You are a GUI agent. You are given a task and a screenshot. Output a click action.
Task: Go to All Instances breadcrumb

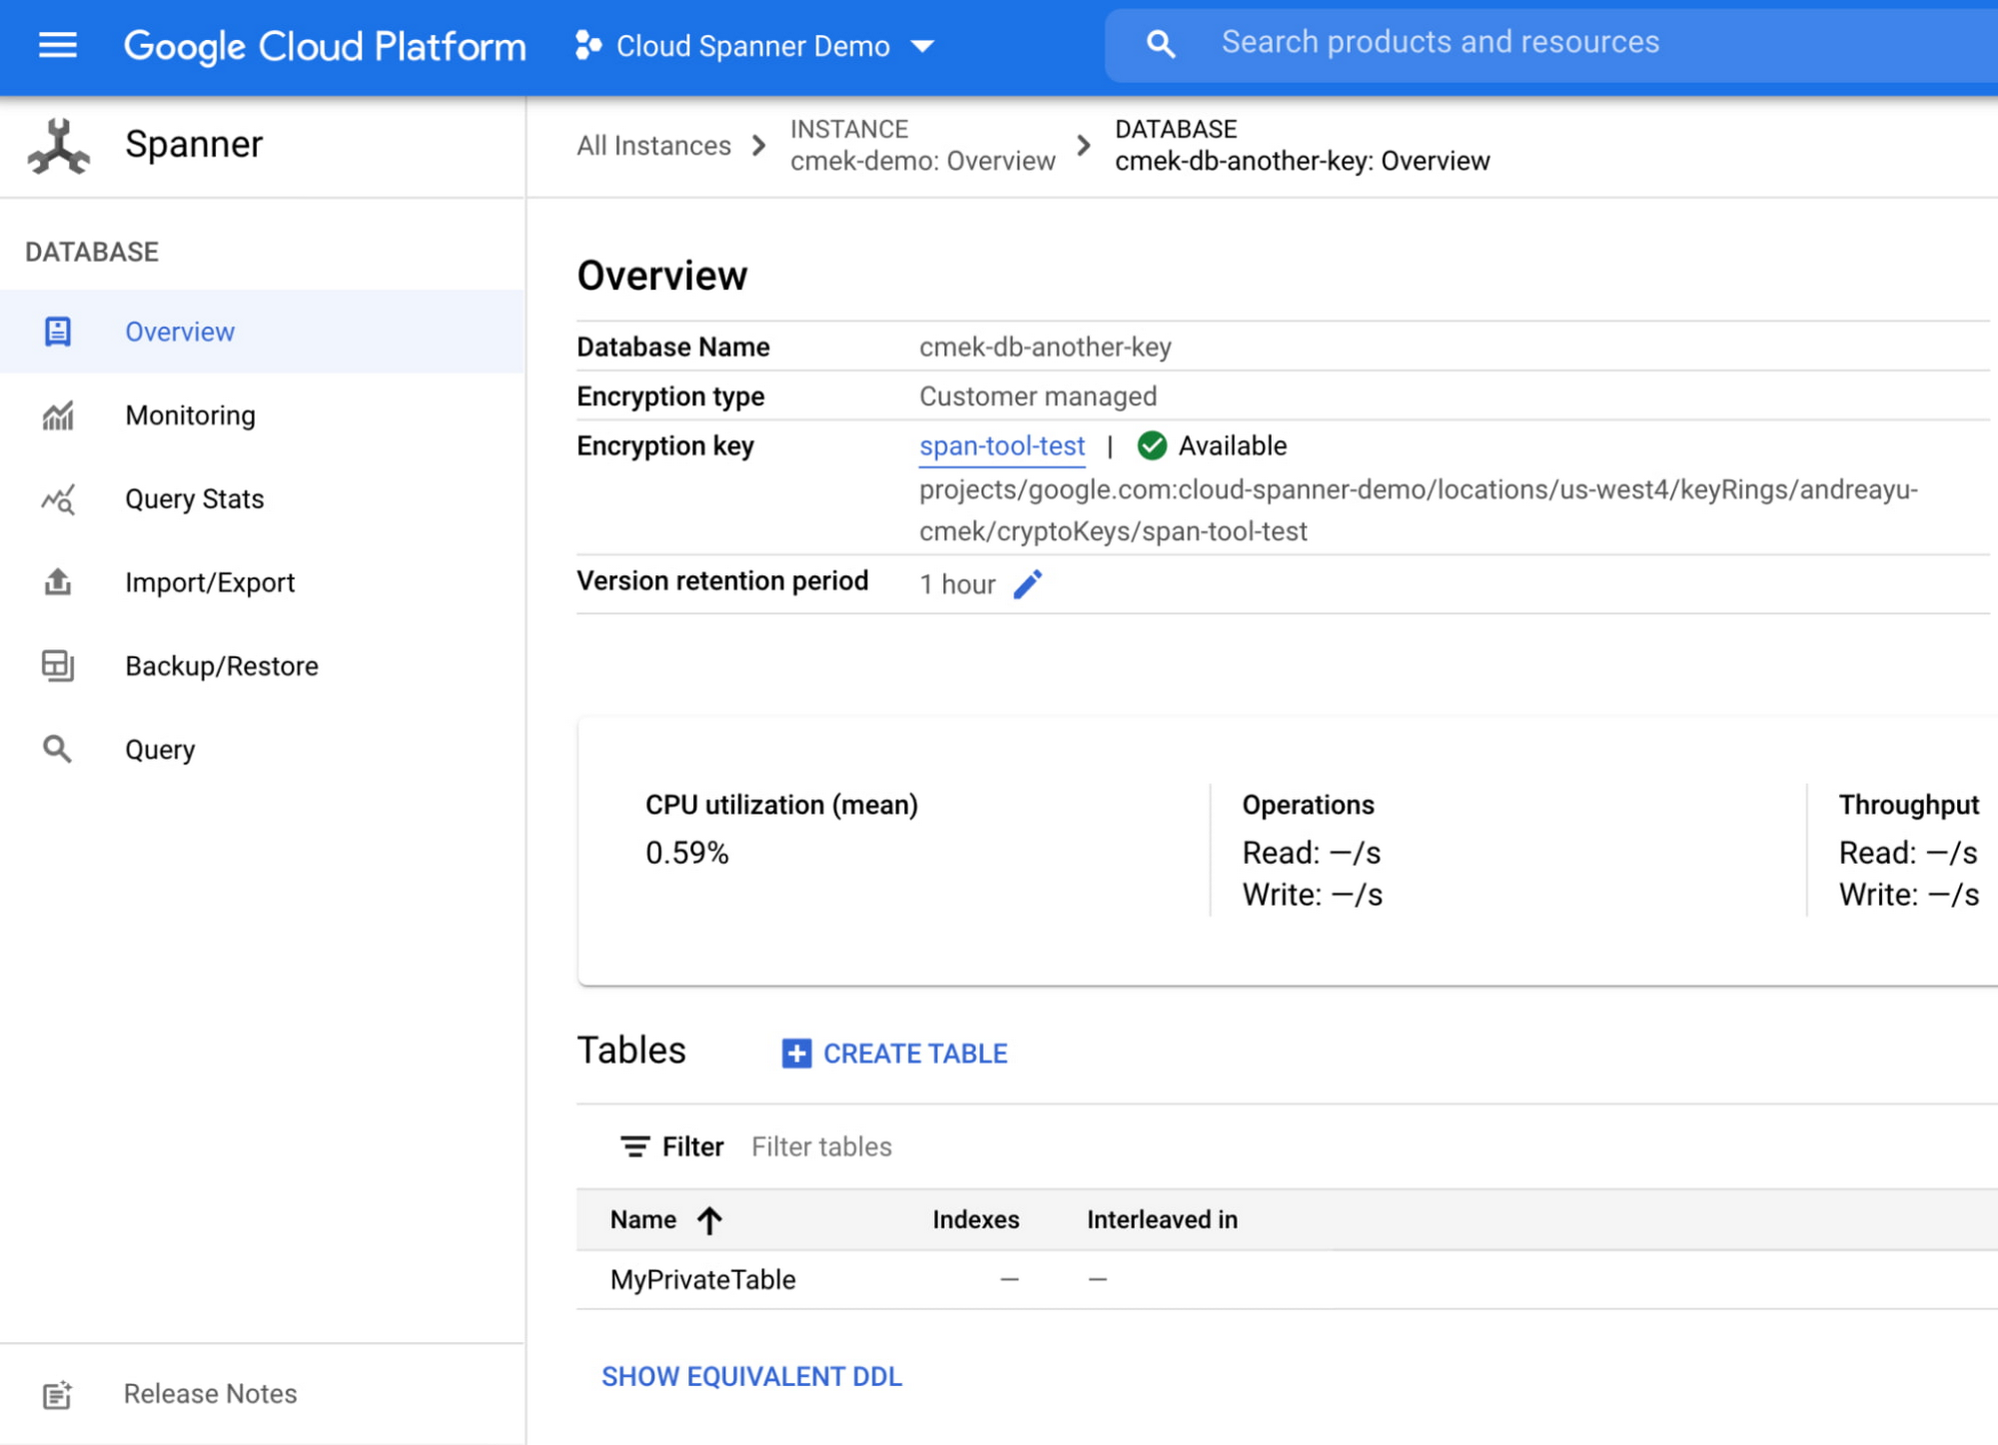tap(653, 146)
